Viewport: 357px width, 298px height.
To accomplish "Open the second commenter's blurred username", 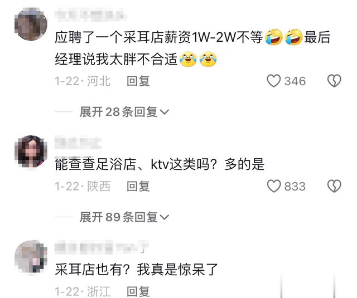I will (x=78, y=143).
